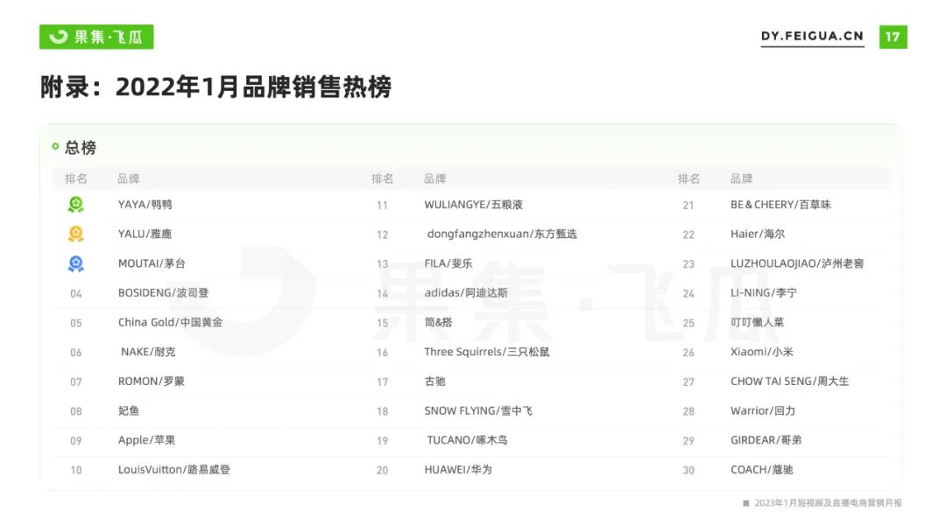Image resolution: width=946 pixels, height=532 pixels.
Task: Click the 总榜 section heading
Action: (x=81, y=148)
